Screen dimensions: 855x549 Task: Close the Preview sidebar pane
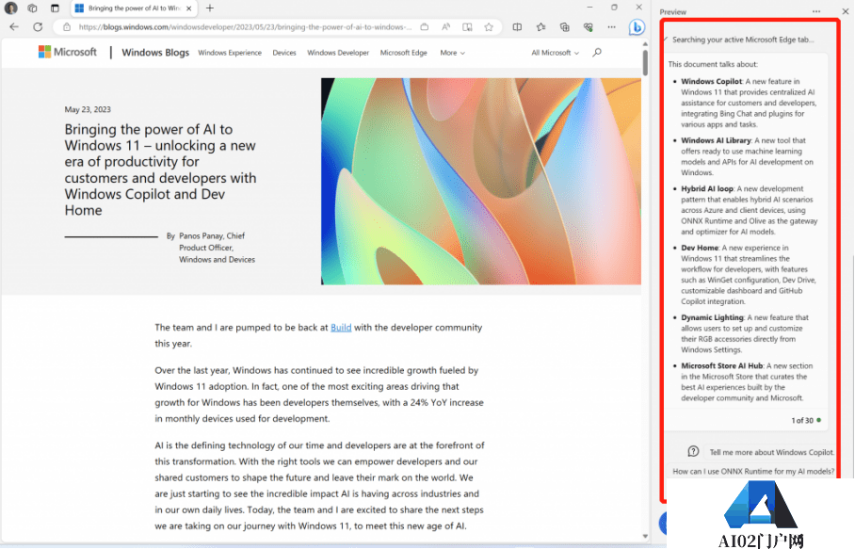[x=846, y=11]
